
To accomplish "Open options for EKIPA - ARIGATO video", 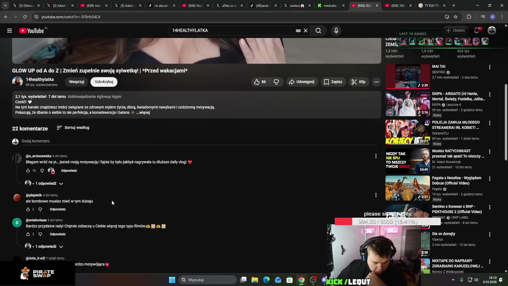I will (x=489, y=95).
